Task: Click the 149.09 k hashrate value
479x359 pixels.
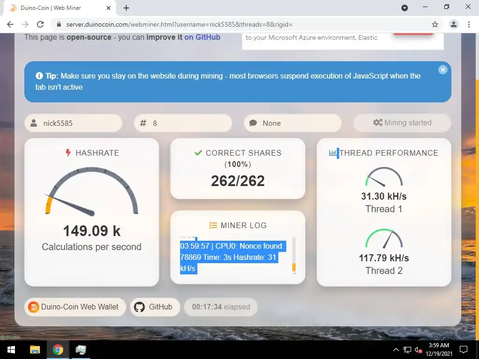Action: pos(92,231)
